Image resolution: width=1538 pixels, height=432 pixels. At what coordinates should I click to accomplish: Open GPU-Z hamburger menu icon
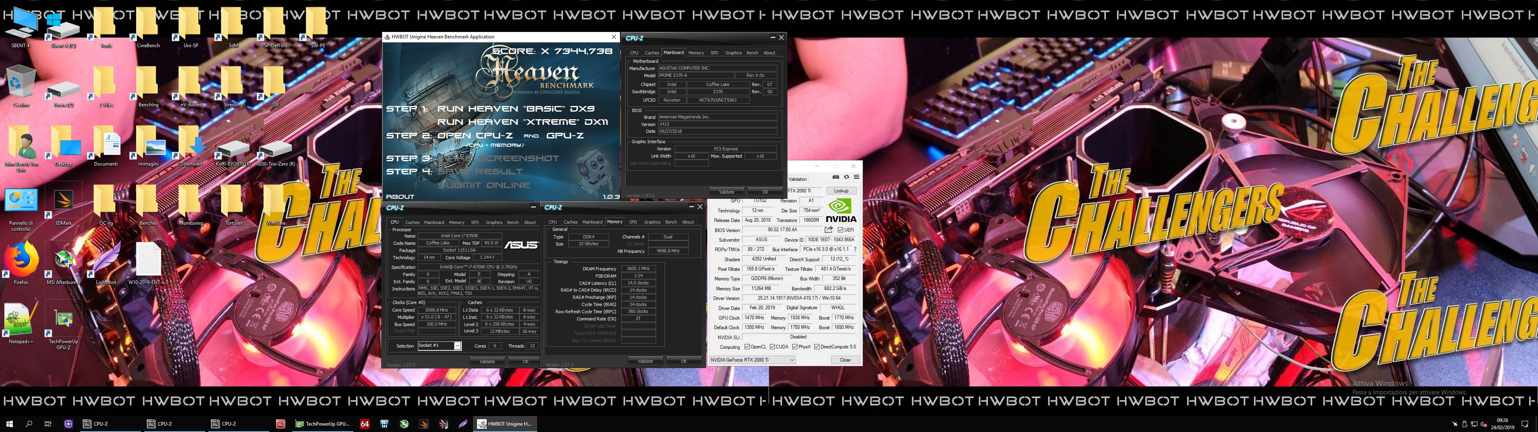tap(856, 177)
